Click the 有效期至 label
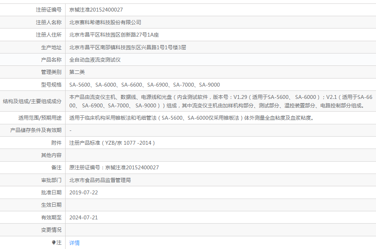This screenshot has height=249, width=376. tap(51, 218)
